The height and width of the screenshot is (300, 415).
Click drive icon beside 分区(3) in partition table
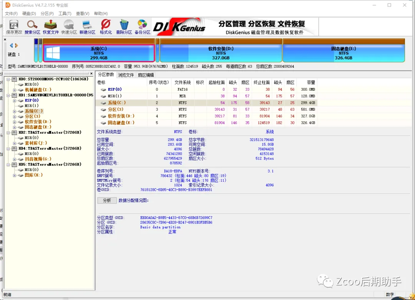103,109
